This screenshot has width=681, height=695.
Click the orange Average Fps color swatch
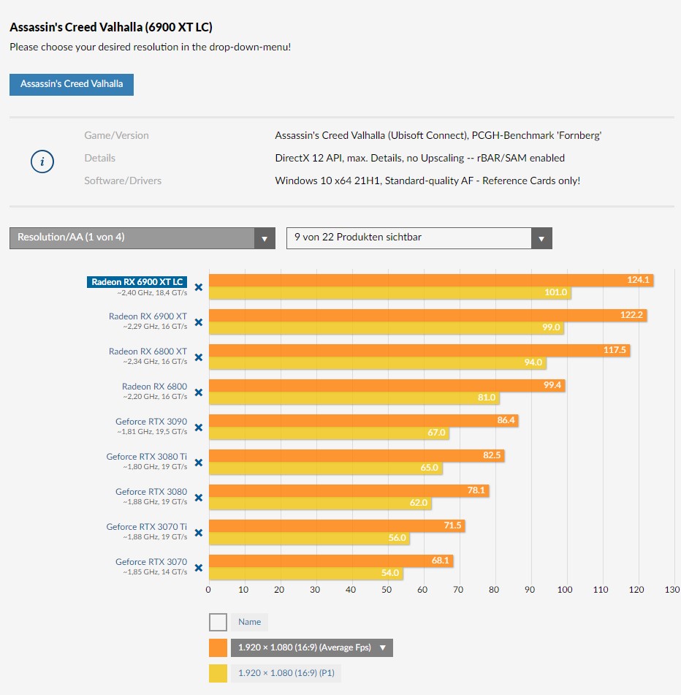pos(218,647)
